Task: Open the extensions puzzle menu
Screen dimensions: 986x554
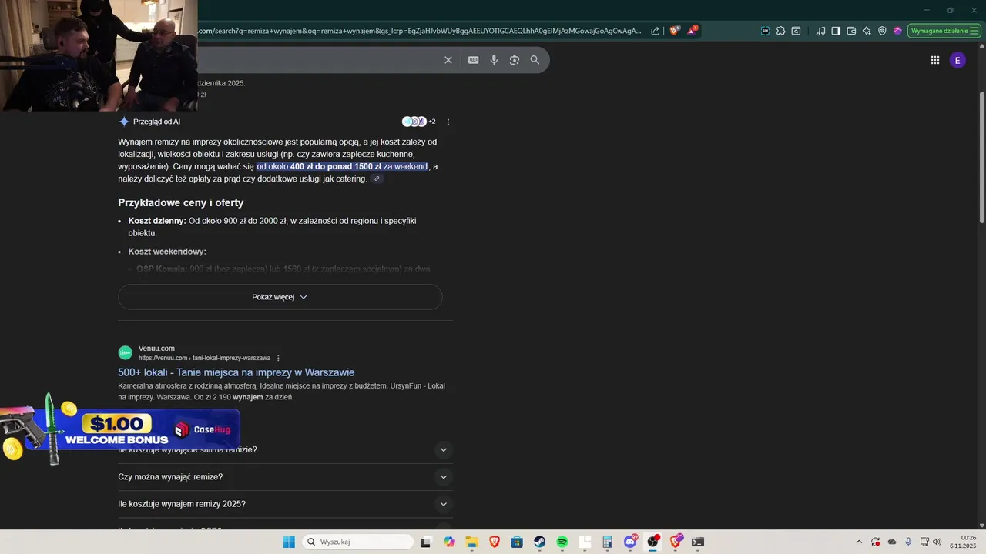Action: [780, 31]
